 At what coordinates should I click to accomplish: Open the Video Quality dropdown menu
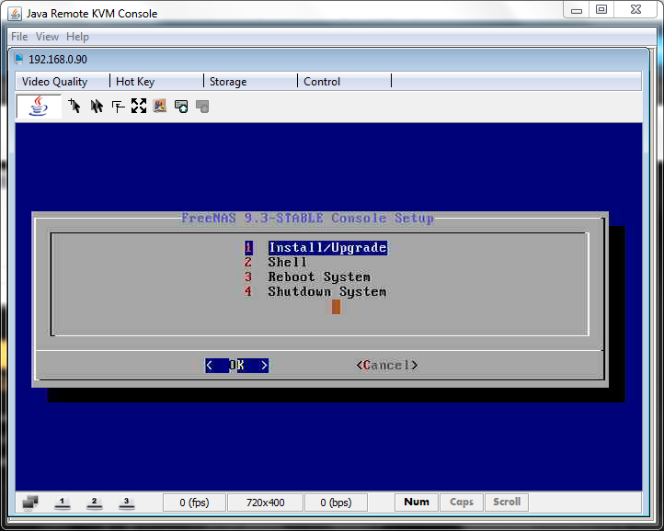(55, 82)
